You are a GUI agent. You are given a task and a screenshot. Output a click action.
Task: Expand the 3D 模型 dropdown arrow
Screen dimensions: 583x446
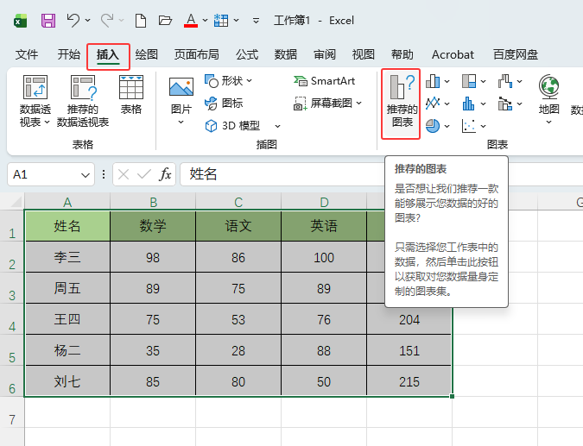[277, 126]
